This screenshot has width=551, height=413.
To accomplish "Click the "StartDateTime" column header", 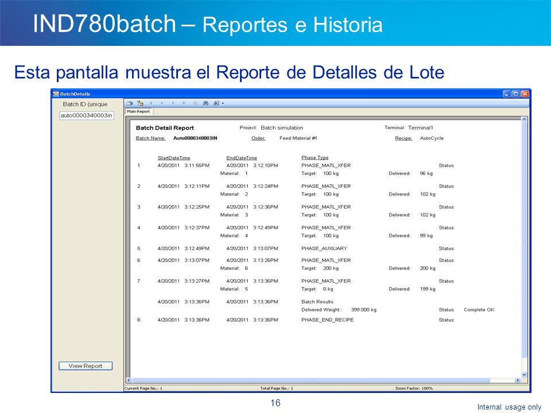I will (174, 158).
